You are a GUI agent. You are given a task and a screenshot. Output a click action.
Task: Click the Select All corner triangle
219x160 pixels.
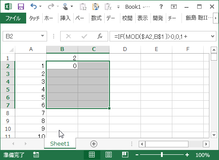click(11, 50)
